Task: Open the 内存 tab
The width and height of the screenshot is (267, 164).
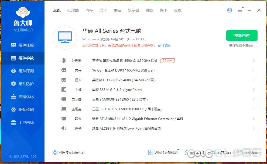Action: (89, 10)
